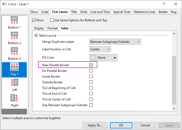Open the Title tab
Image resolution: width=182 pixels, height=130 pixels.
tap(74, 12)
